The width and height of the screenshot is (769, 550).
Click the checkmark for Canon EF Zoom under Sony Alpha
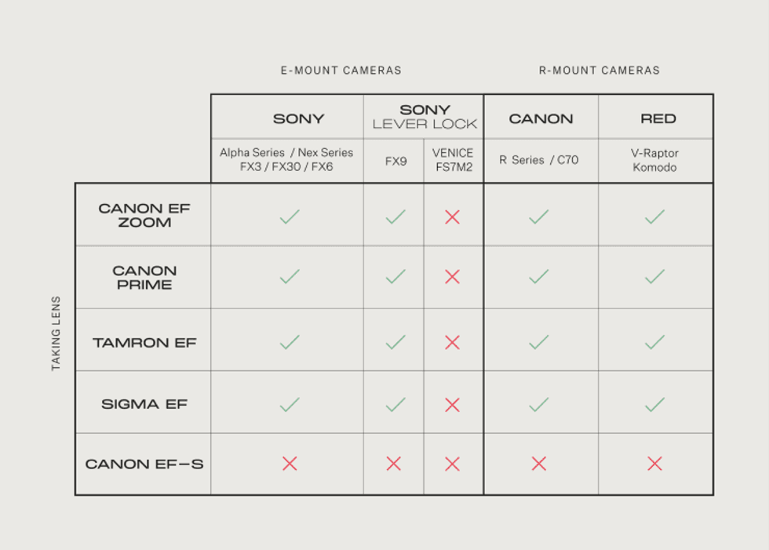[x=290, y=217]
